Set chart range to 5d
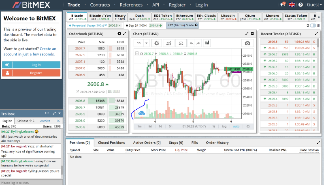The image size is (324, 185). click(x=150, y=126)
